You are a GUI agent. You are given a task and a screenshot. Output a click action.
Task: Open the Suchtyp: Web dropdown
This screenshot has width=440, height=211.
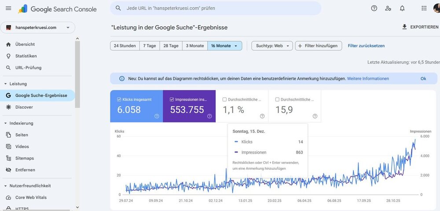coord(272,46)
